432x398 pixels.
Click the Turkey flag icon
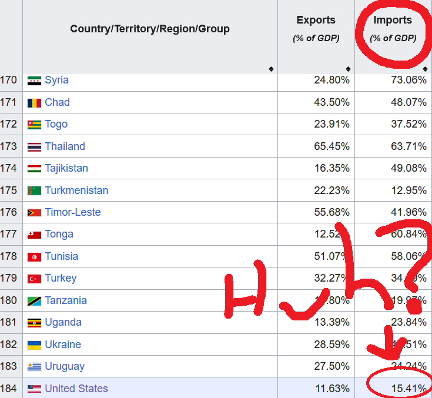coord(34,279)
